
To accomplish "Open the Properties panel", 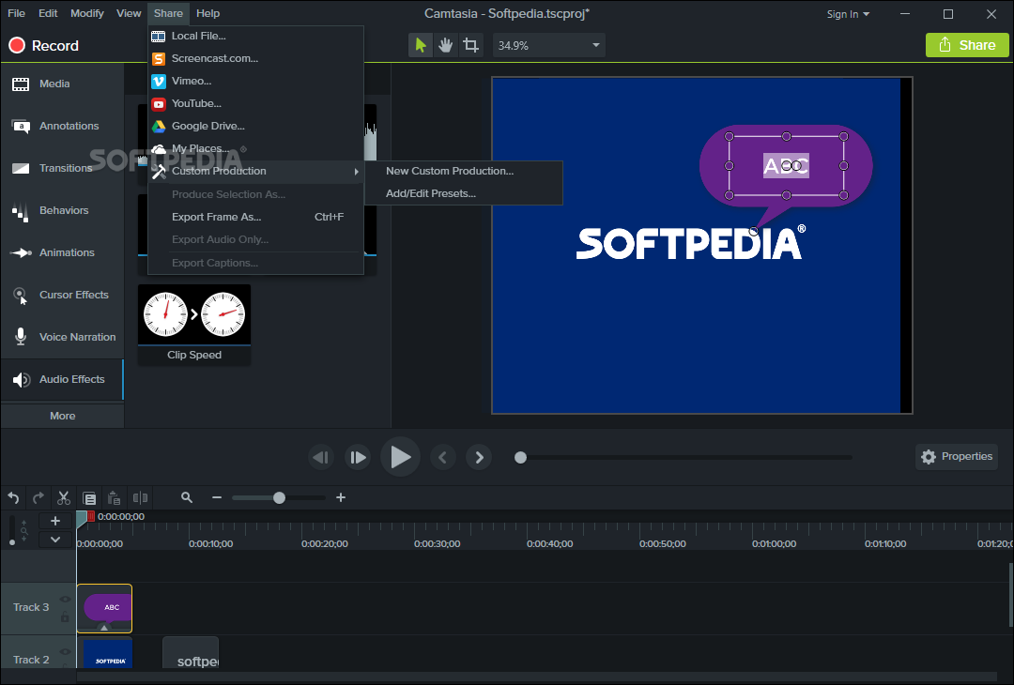I will point(957,457).
